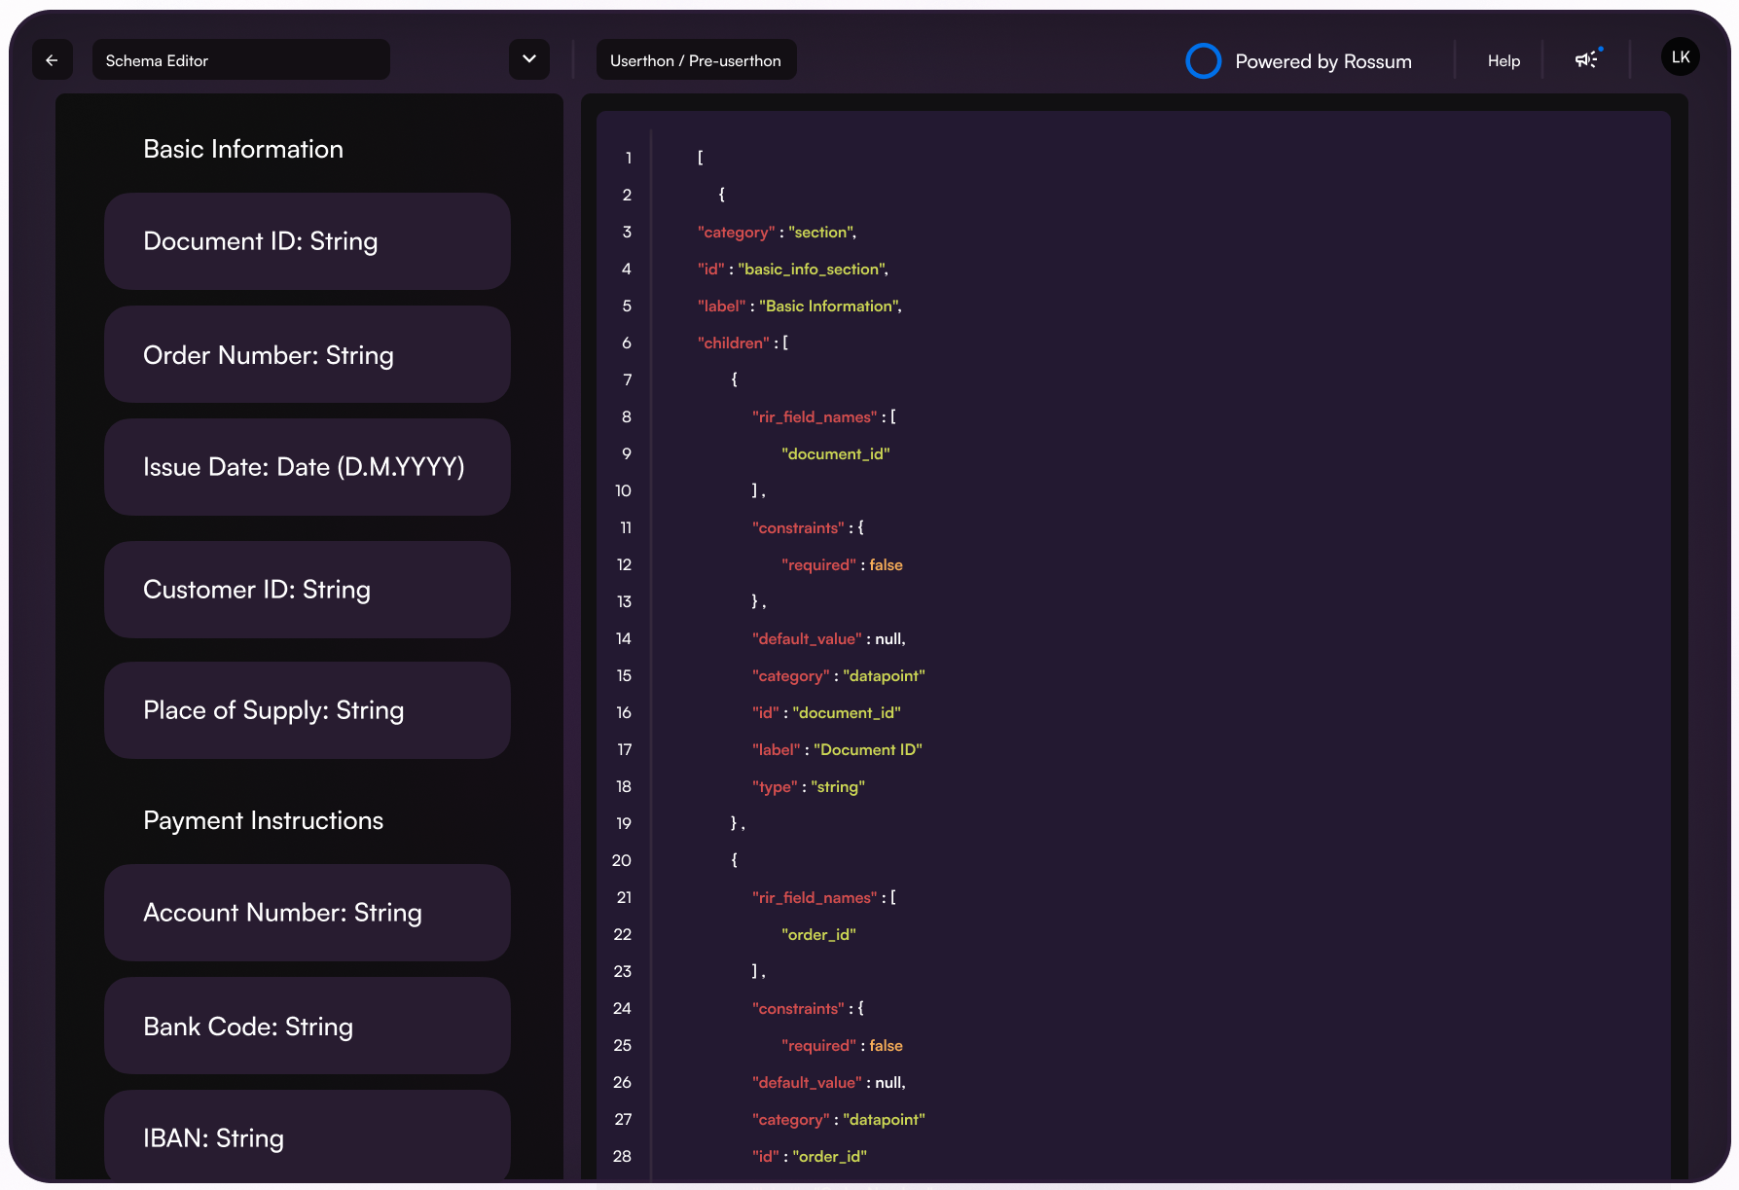
Task: Select the IBAN: String field
Action: [x=308, y=1136]
